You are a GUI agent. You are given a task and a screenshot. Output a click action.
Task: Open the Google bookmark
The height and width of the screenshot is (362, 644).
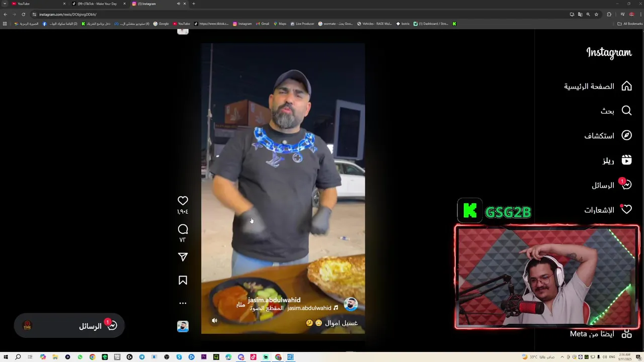(x=161, y=24)
